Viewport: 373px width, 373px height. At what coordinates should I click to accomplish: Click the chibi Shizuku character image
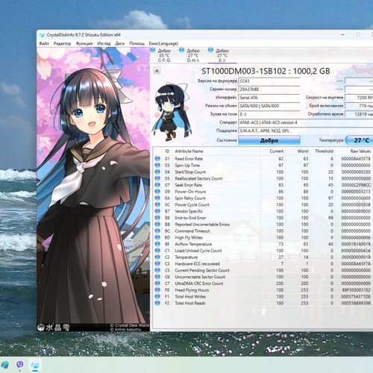coord(172,111)
